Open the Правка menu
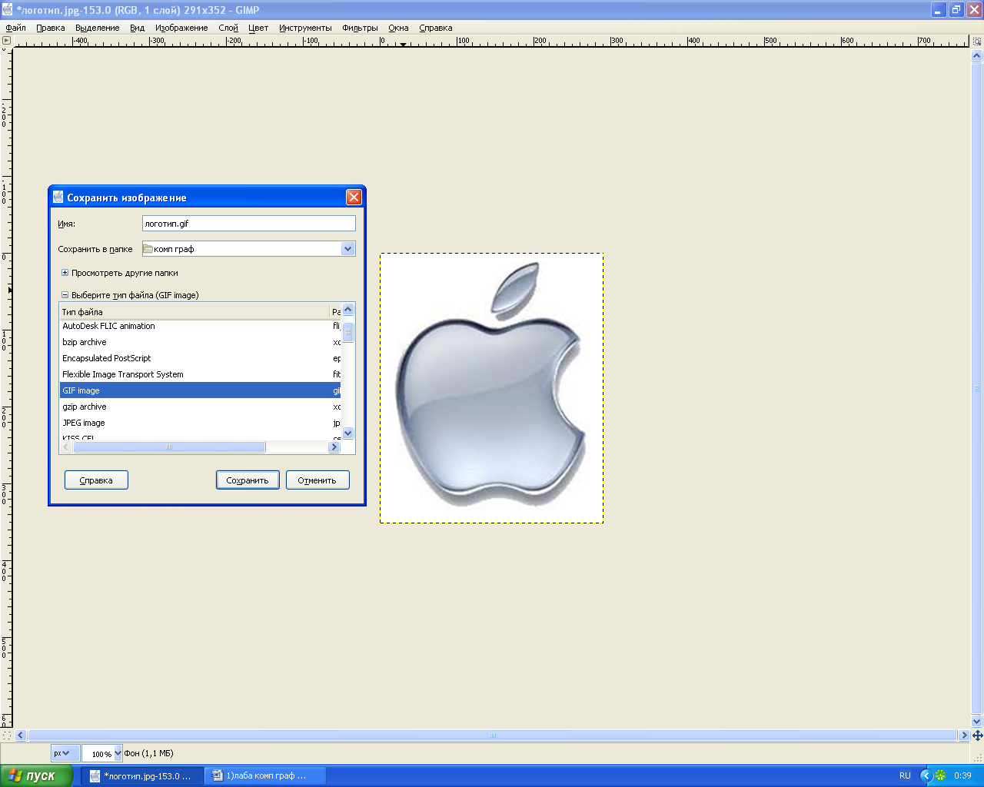The width and height of the screenshot is (984, 787). point(50,28)
